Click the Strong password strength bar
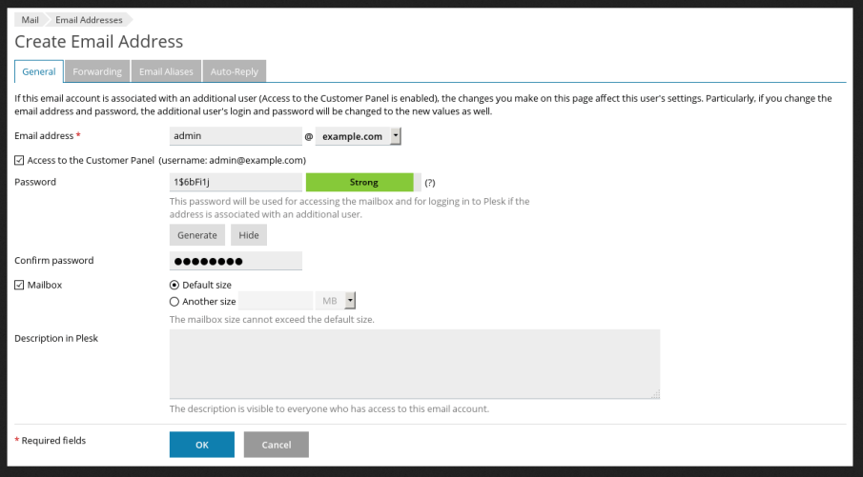 [359, 183]
